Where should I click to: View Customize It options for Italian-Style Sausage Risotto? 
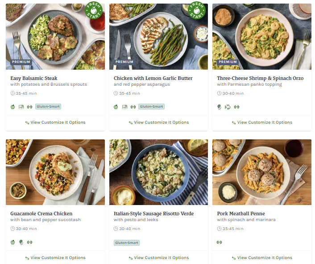pos(158,258)
